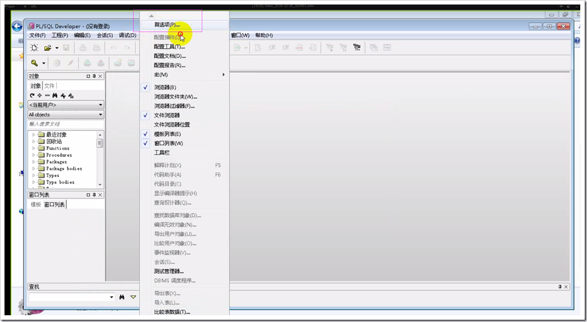Choose 文件浏览器位置 menu entry
Image resolution: width=587 pixels, height=322 pixels.
[184, 125]
